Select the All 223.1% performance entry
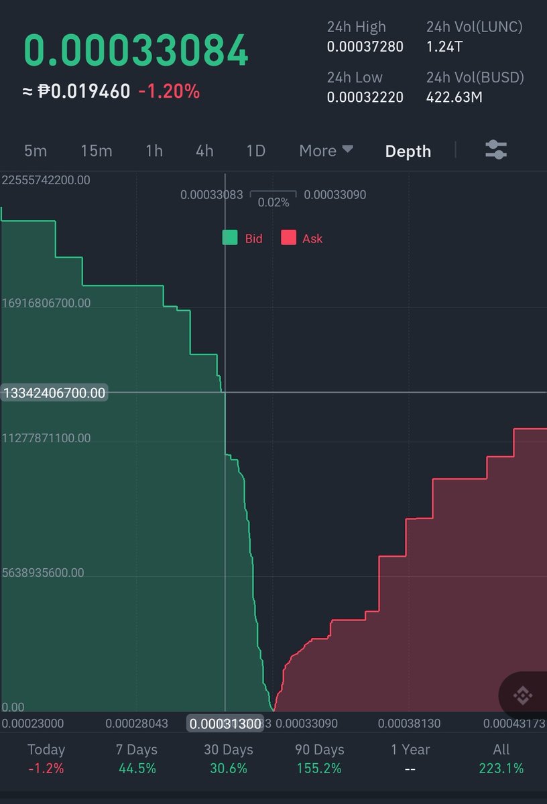Screen dimensions: 547x804 coord(501,758)
